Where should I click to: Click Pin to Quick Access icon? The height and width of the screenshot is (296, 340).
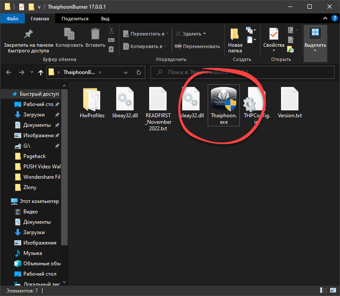point(29,34)
